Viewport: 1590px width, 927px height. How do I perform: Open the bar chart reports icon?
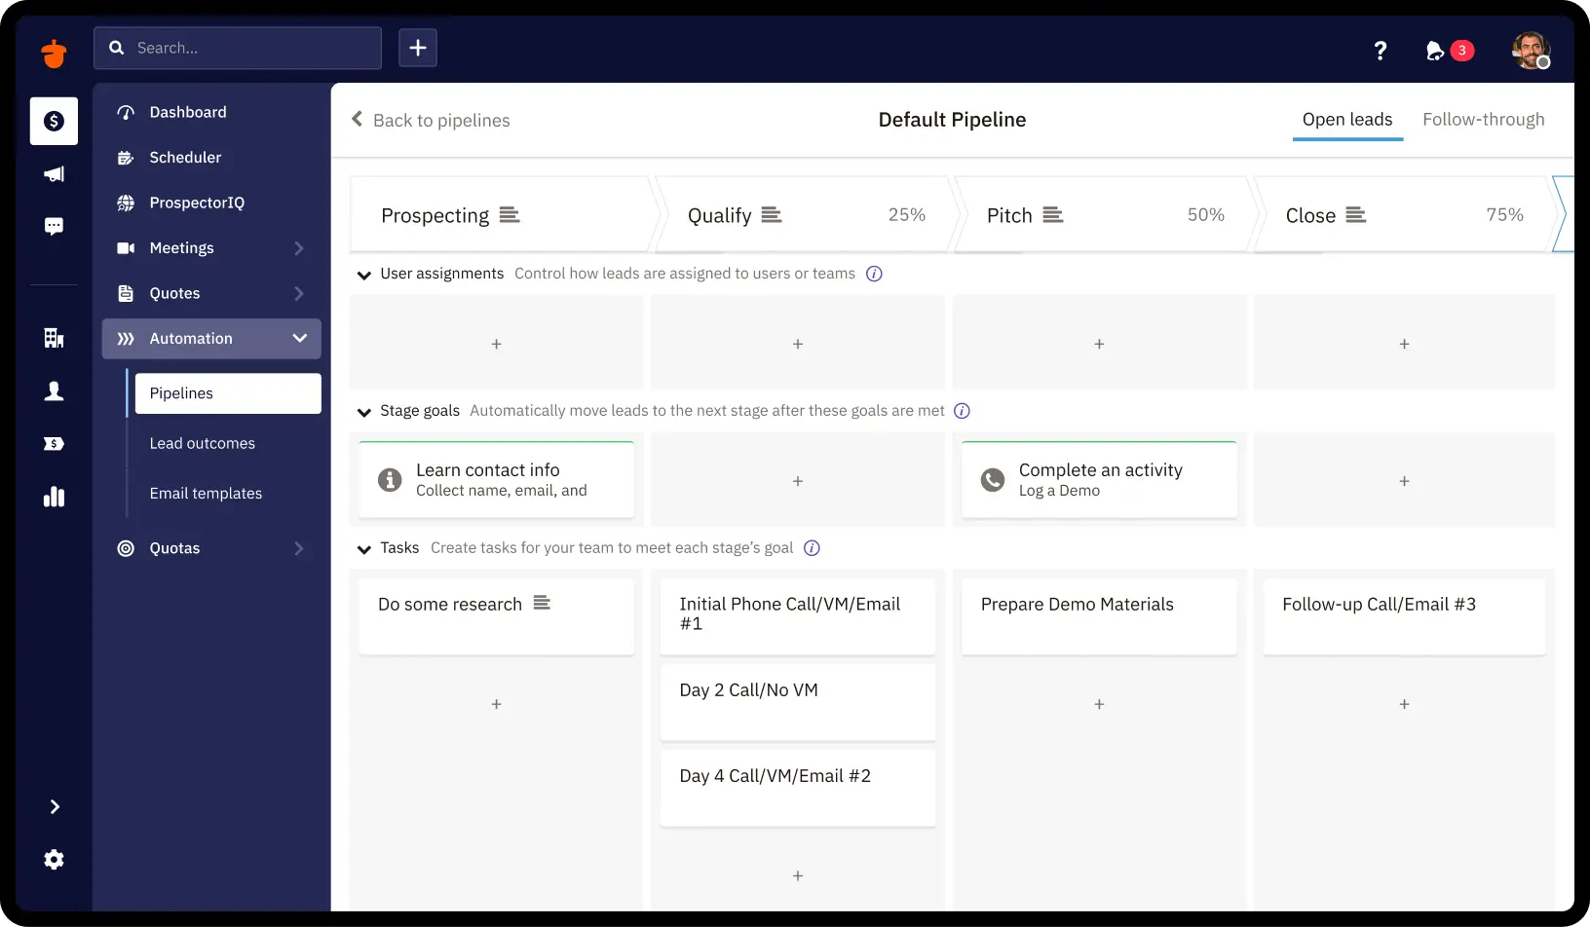coord(54,497)
